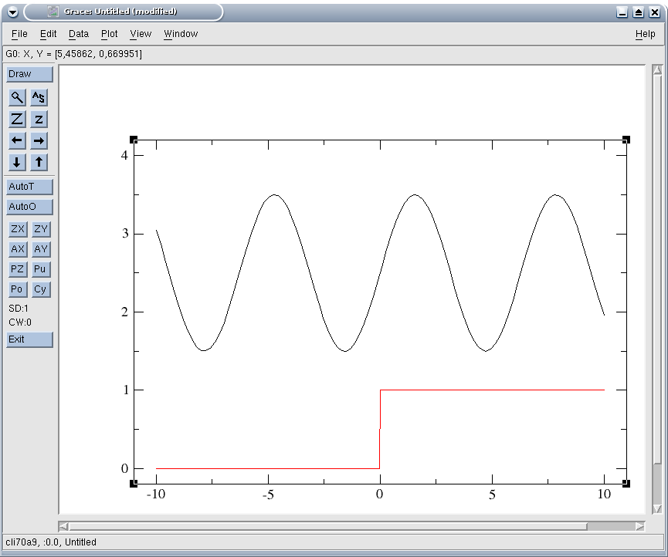This screenshot has width=668, height=557.
Task: Click the ZX zoom X-axis button
Action: click(17, 229)
